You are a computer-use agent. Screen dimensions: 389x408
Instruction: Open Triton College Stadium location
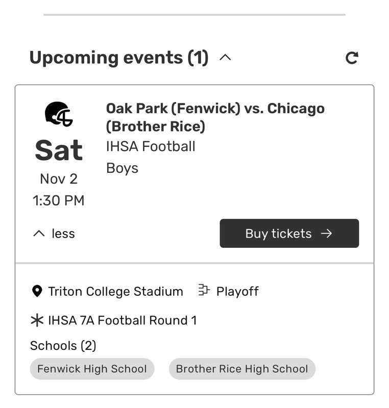click(115, 291)
